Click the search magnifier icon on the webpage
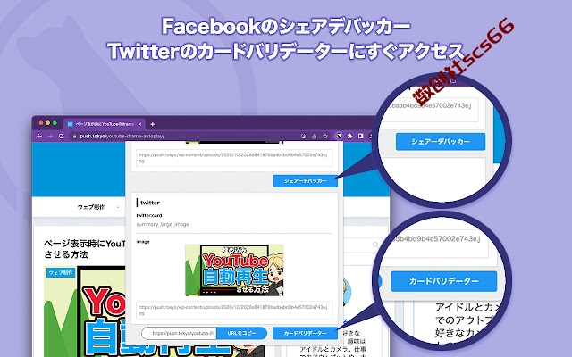 coord(375,245)
